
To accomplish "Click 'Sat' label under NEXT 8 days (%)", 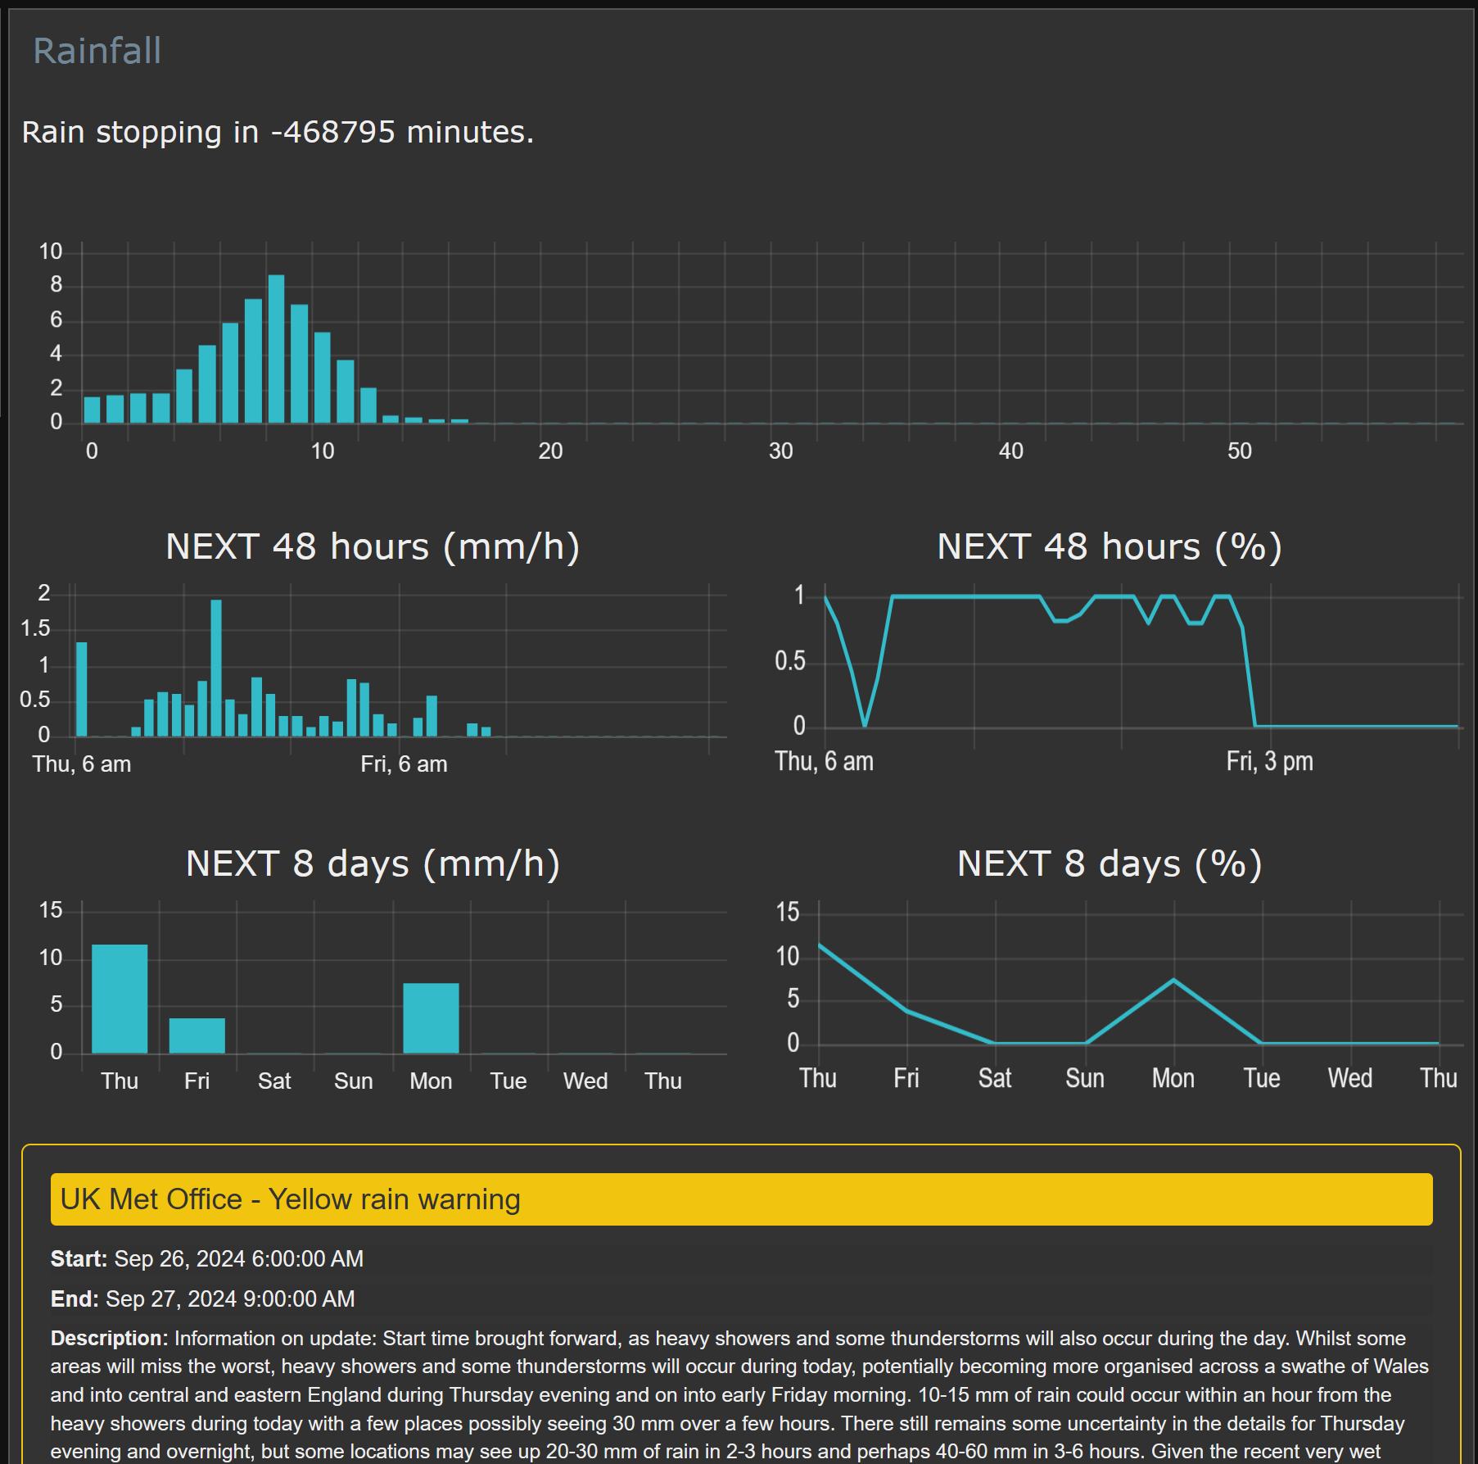I will pyautogui.click(x=995, y=1078).
